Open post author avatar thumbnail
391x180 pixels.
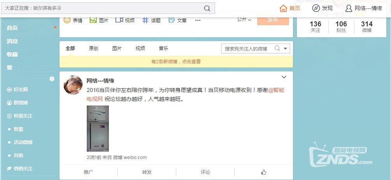[73, 85]
